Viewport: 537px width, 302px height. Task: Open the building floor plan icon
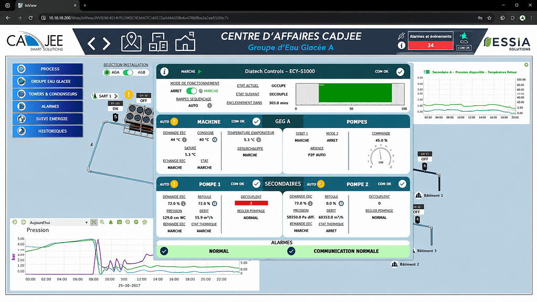[x=158, y=42]
